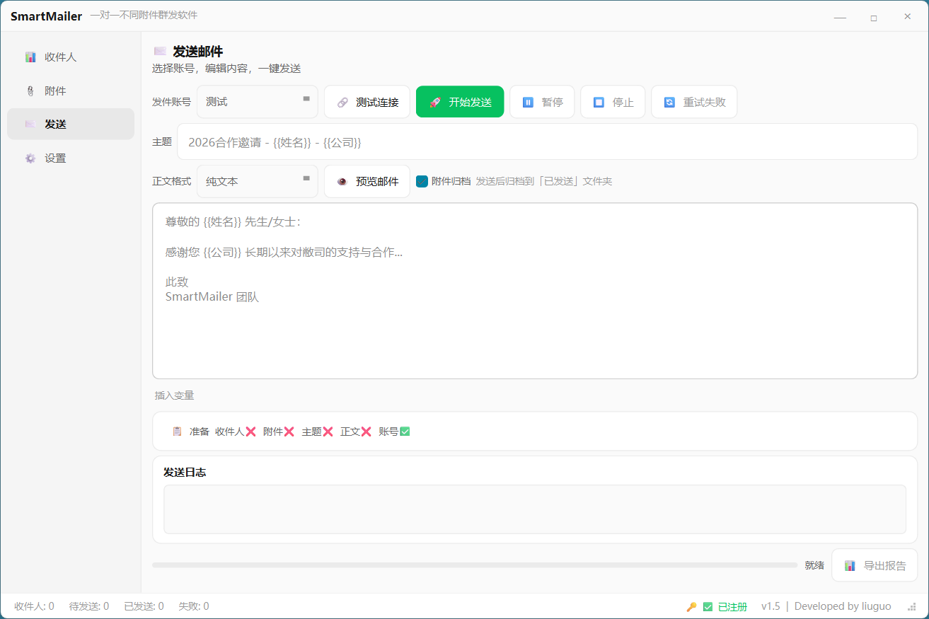Click the red X next to 主题 status

(x=328, y=432)
